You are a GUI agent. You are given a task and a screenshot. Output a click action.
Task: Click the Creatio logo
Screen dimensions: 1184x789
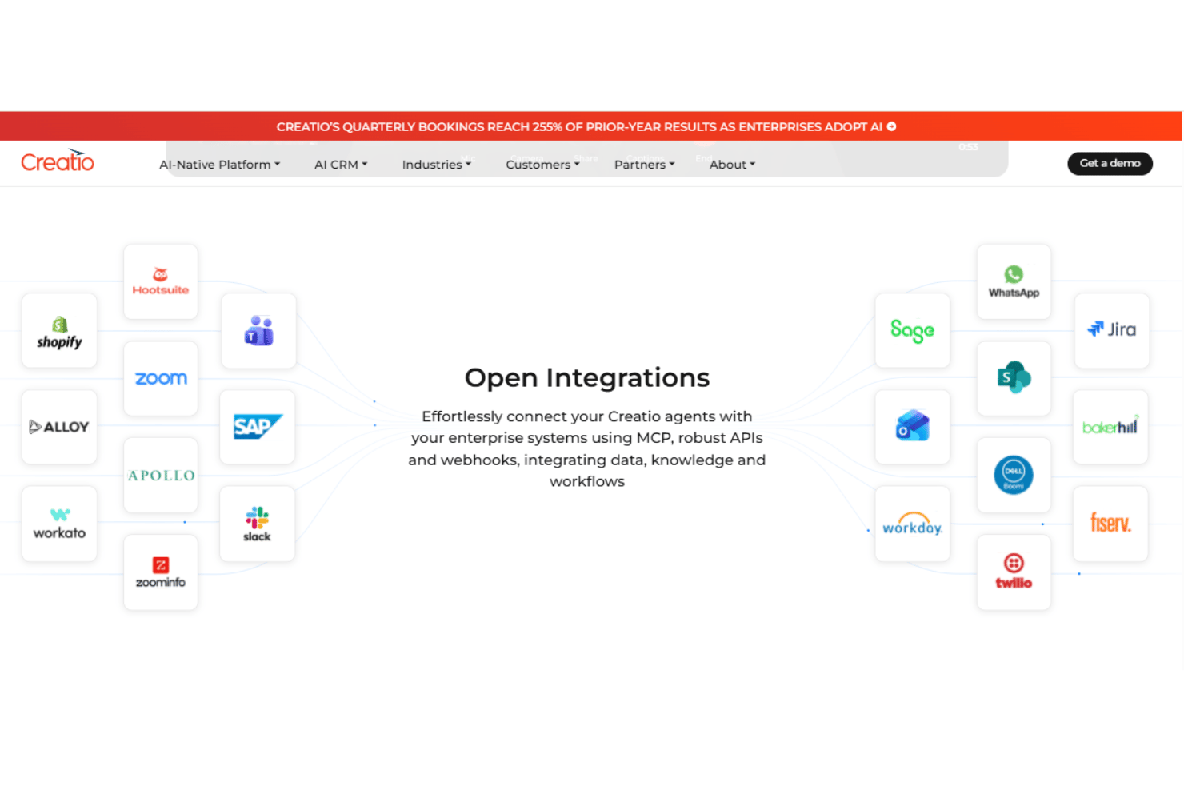pos(58,161)
